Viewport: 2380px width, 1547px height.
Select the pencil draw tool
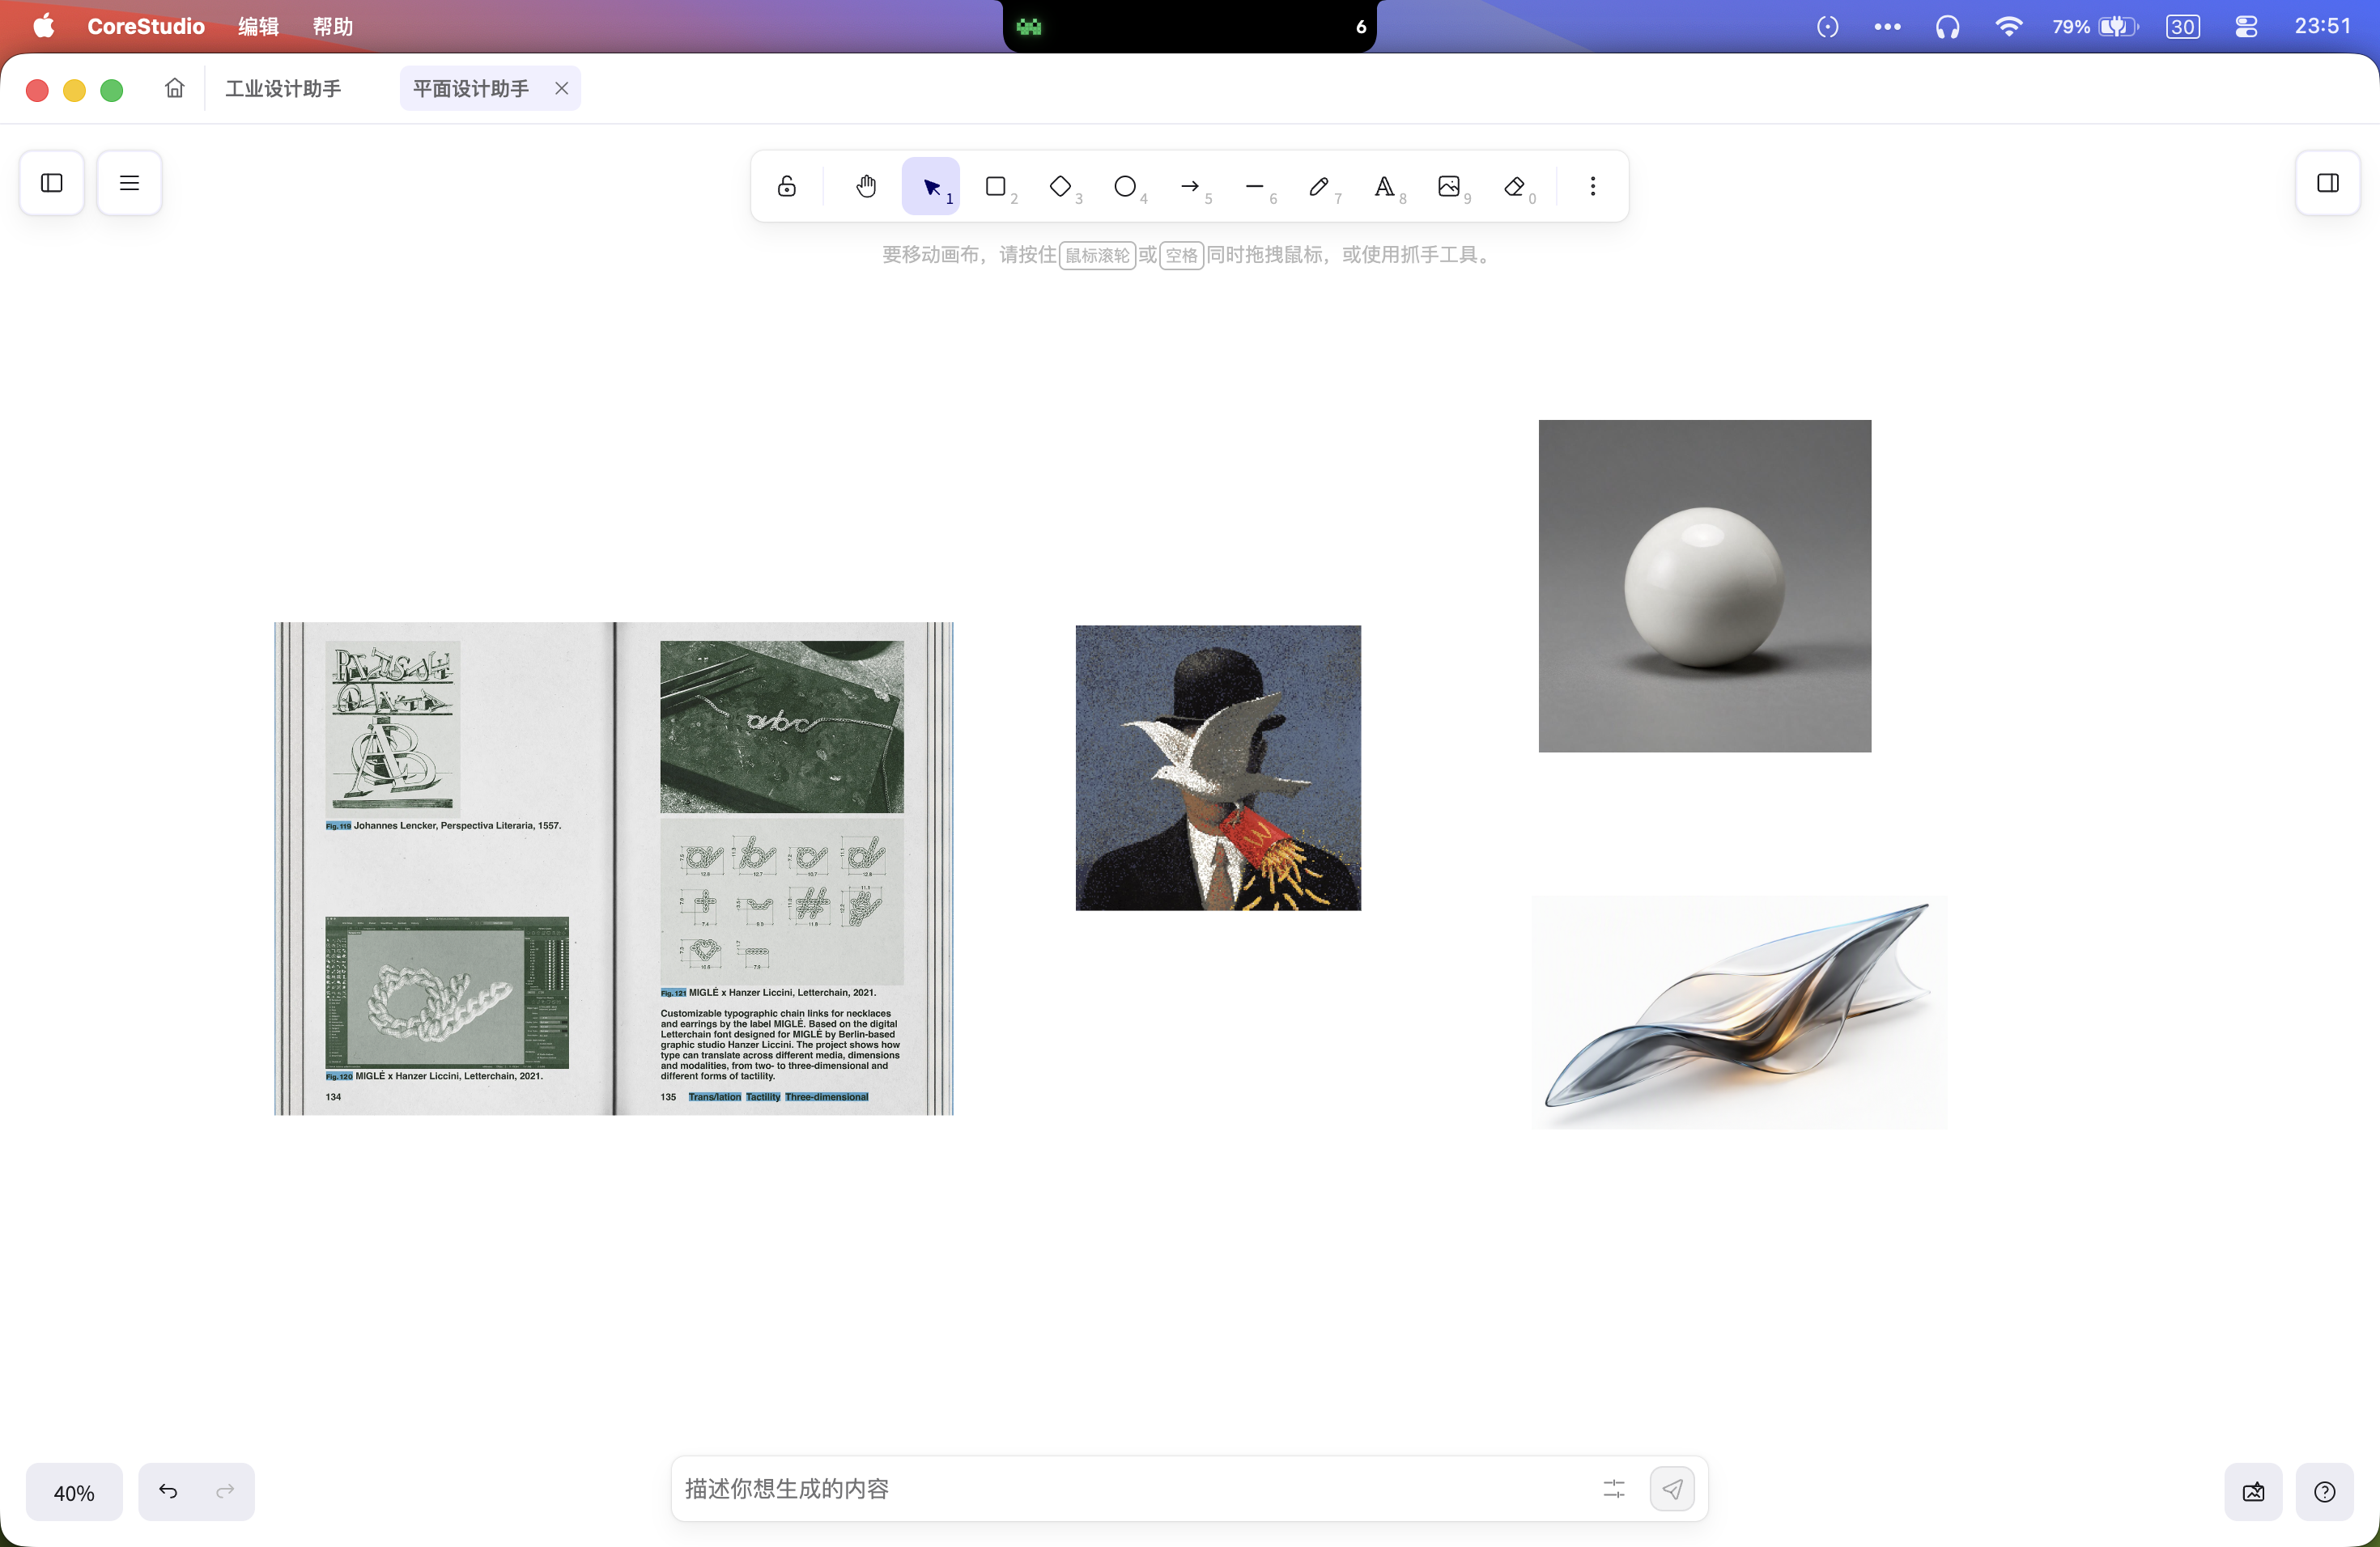pos(1320,186)
